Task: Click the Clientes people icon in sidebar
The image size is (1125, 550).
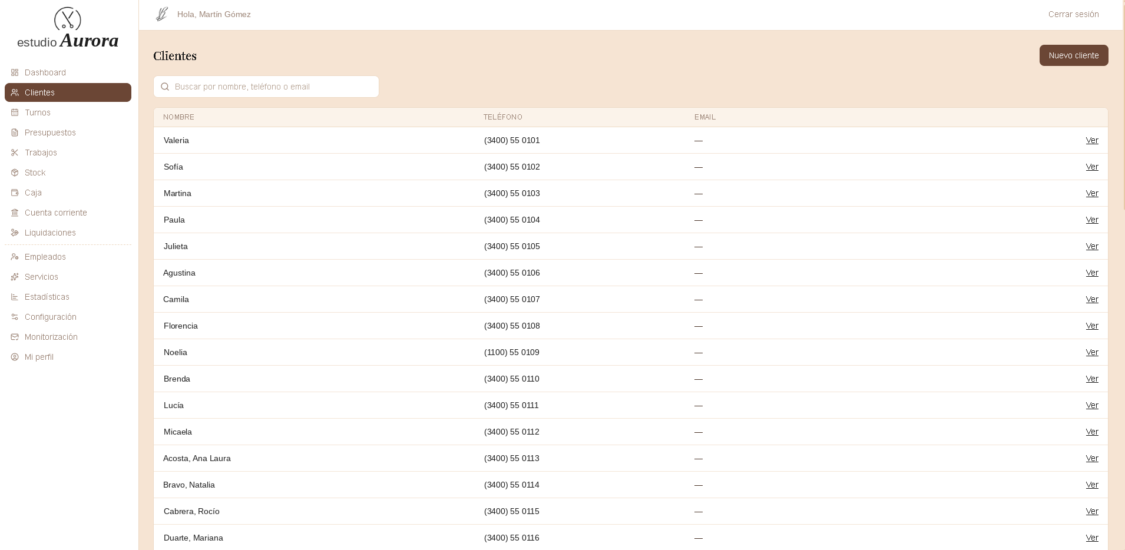Action: click(15, 92)
